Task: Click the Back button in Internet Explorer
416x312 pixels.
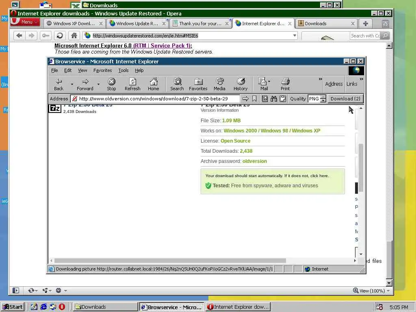Action: tap(58, 84)
